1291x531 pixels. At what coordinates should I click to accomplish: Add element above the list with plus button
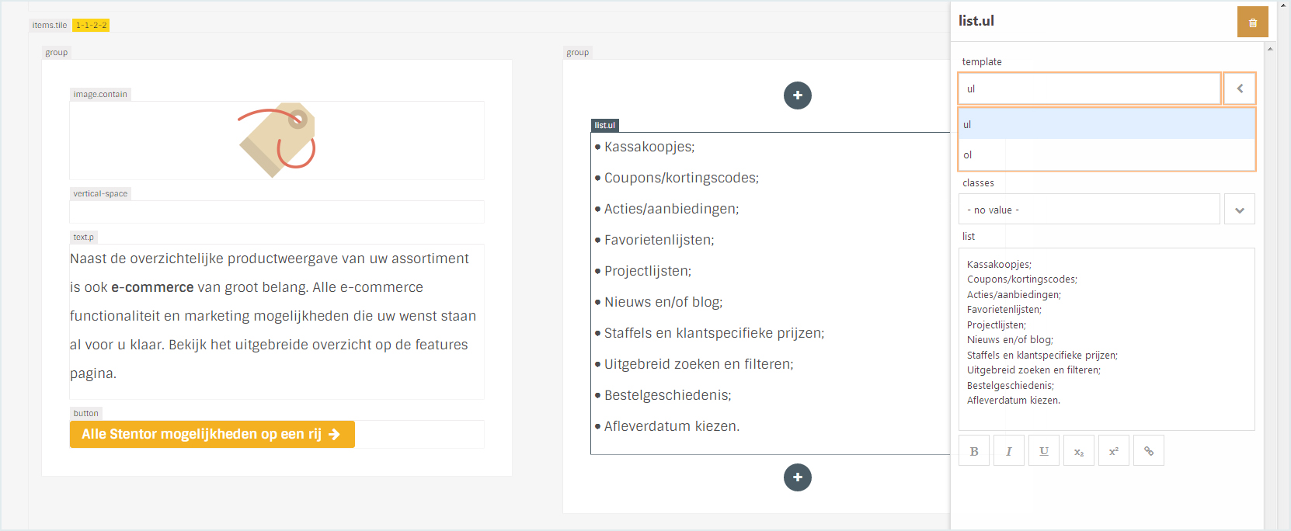point(798,95)
